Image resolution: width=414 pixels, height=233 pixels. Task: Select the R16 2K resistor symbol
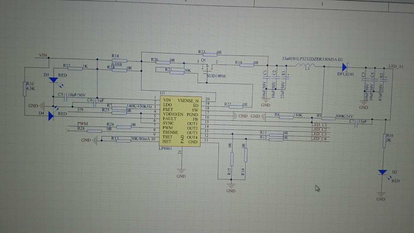click(385, 141)
